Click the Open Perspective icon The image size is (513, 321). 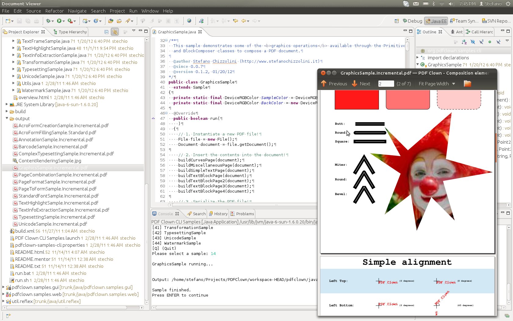397,21
